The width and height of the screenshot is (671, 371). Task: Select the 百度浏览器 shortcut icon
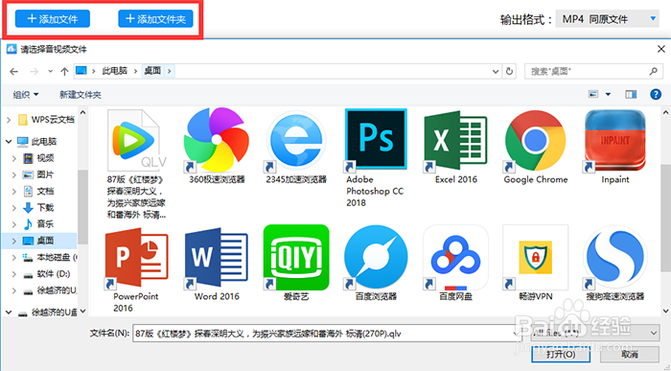(x=376, y=264)
